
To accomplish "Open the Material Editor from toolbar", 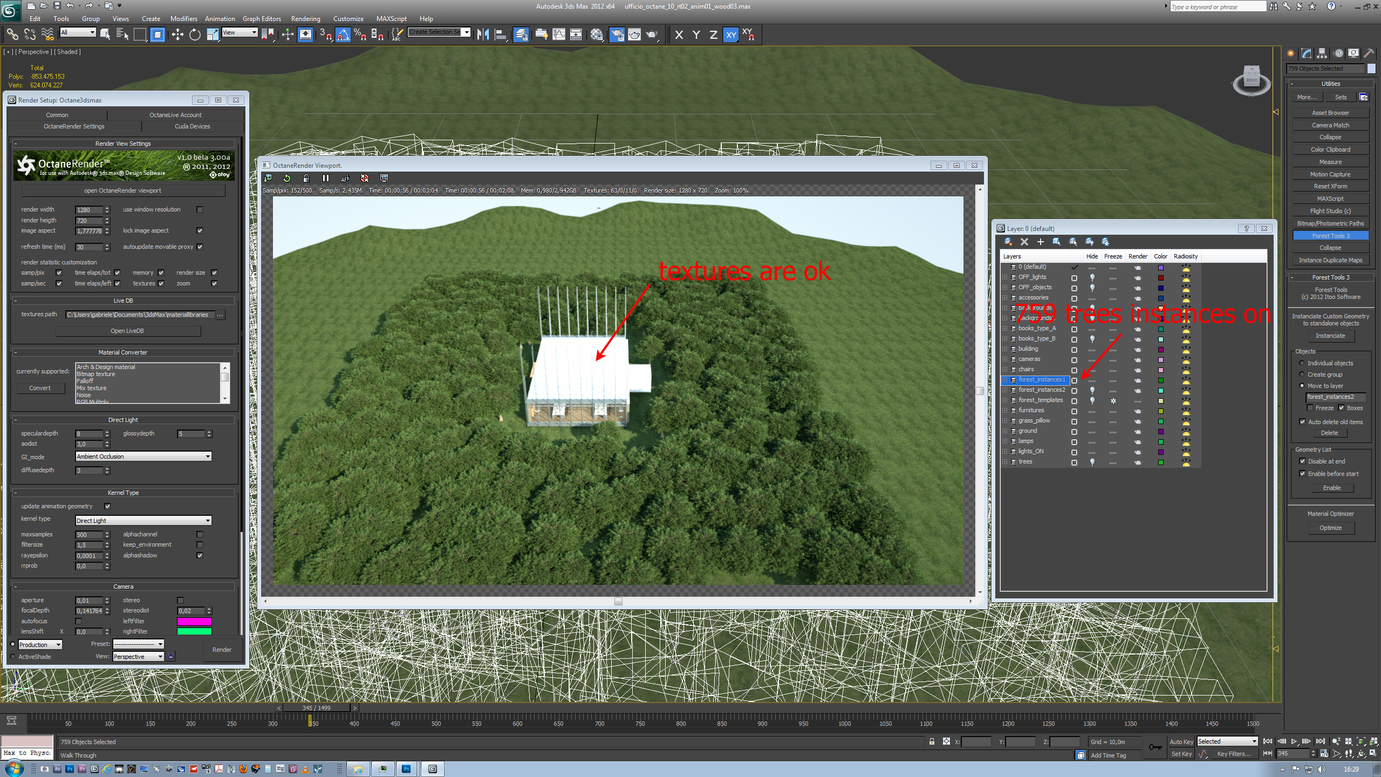I will (596, 35).
